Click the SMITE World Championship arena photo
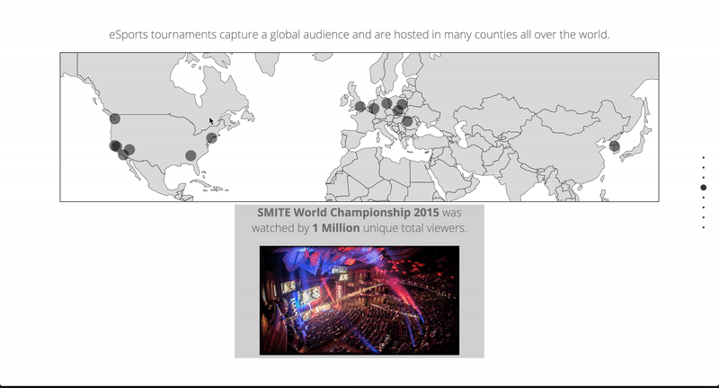 [x=359, y=300]
